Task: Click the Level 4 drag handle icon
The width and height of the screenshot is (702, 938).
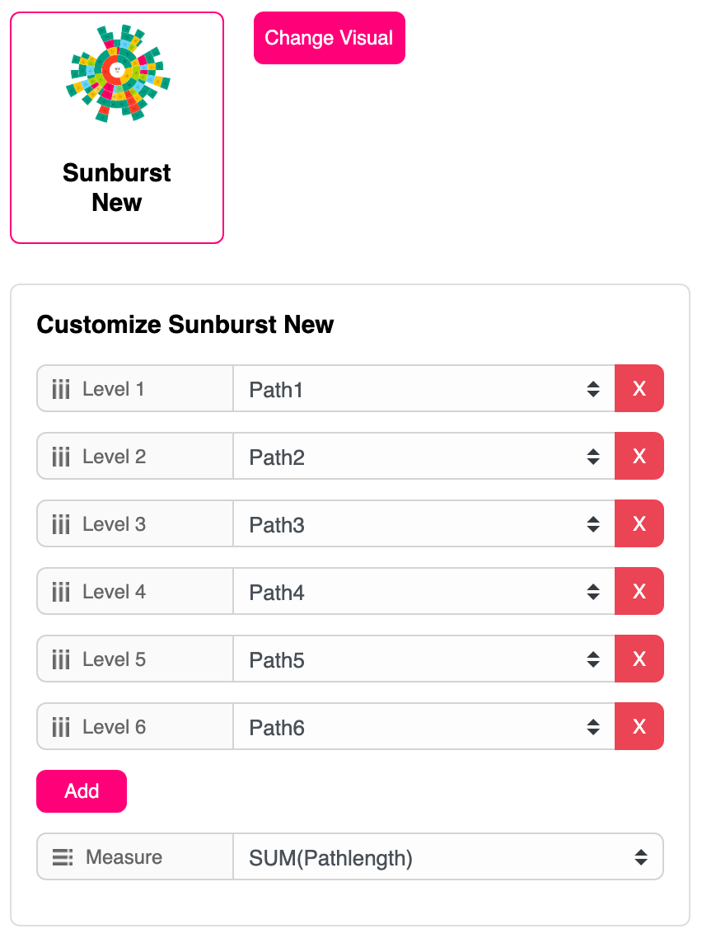Action: pyautogui.click(x=61, y=592)
